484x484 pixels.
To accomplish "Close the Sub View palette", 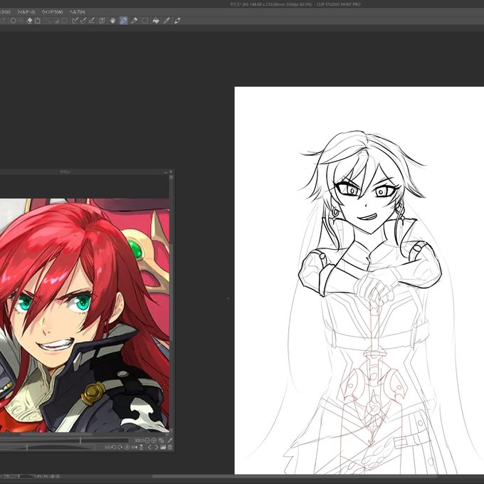I will [171, 172].
